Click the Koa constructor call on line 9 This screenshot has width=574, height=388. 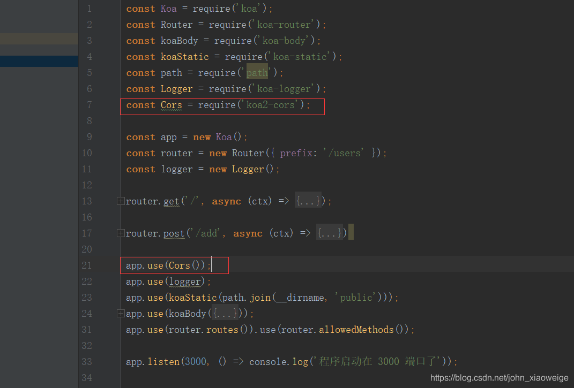(228, 137)
